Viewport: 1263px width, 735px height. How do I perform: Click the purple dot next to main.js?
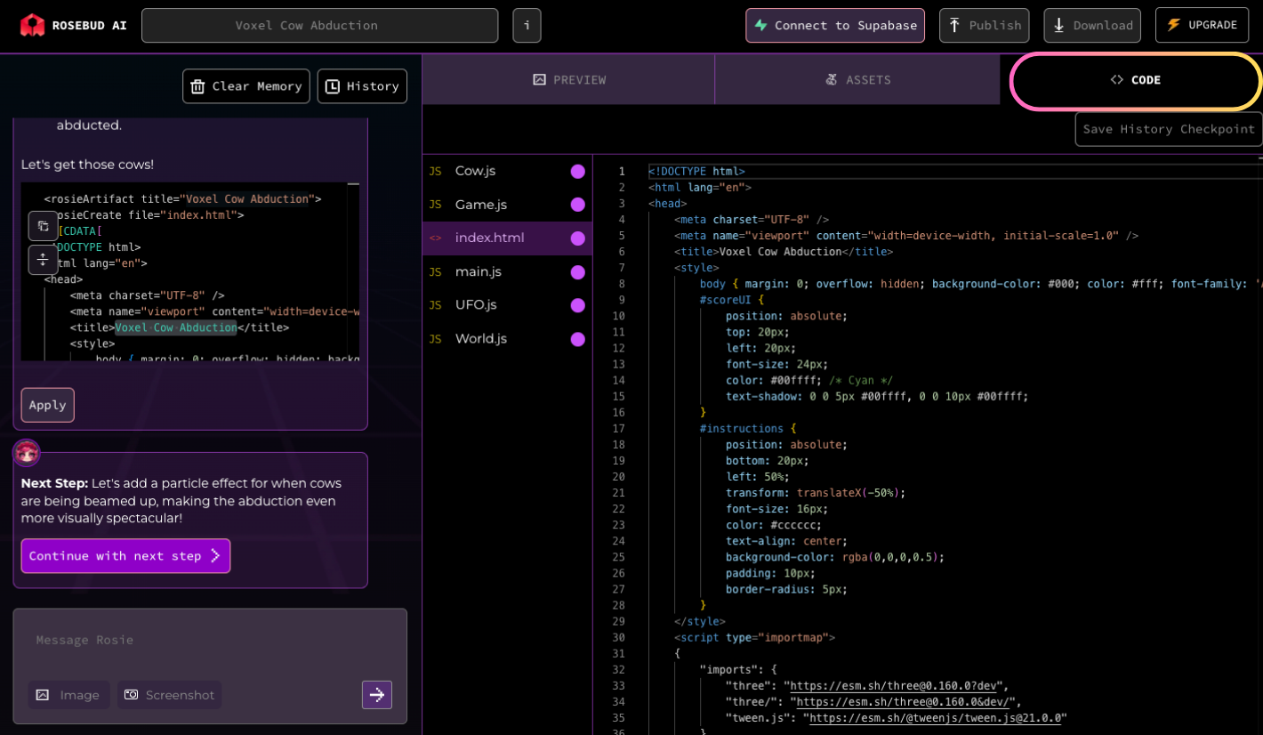coord(578,272)
